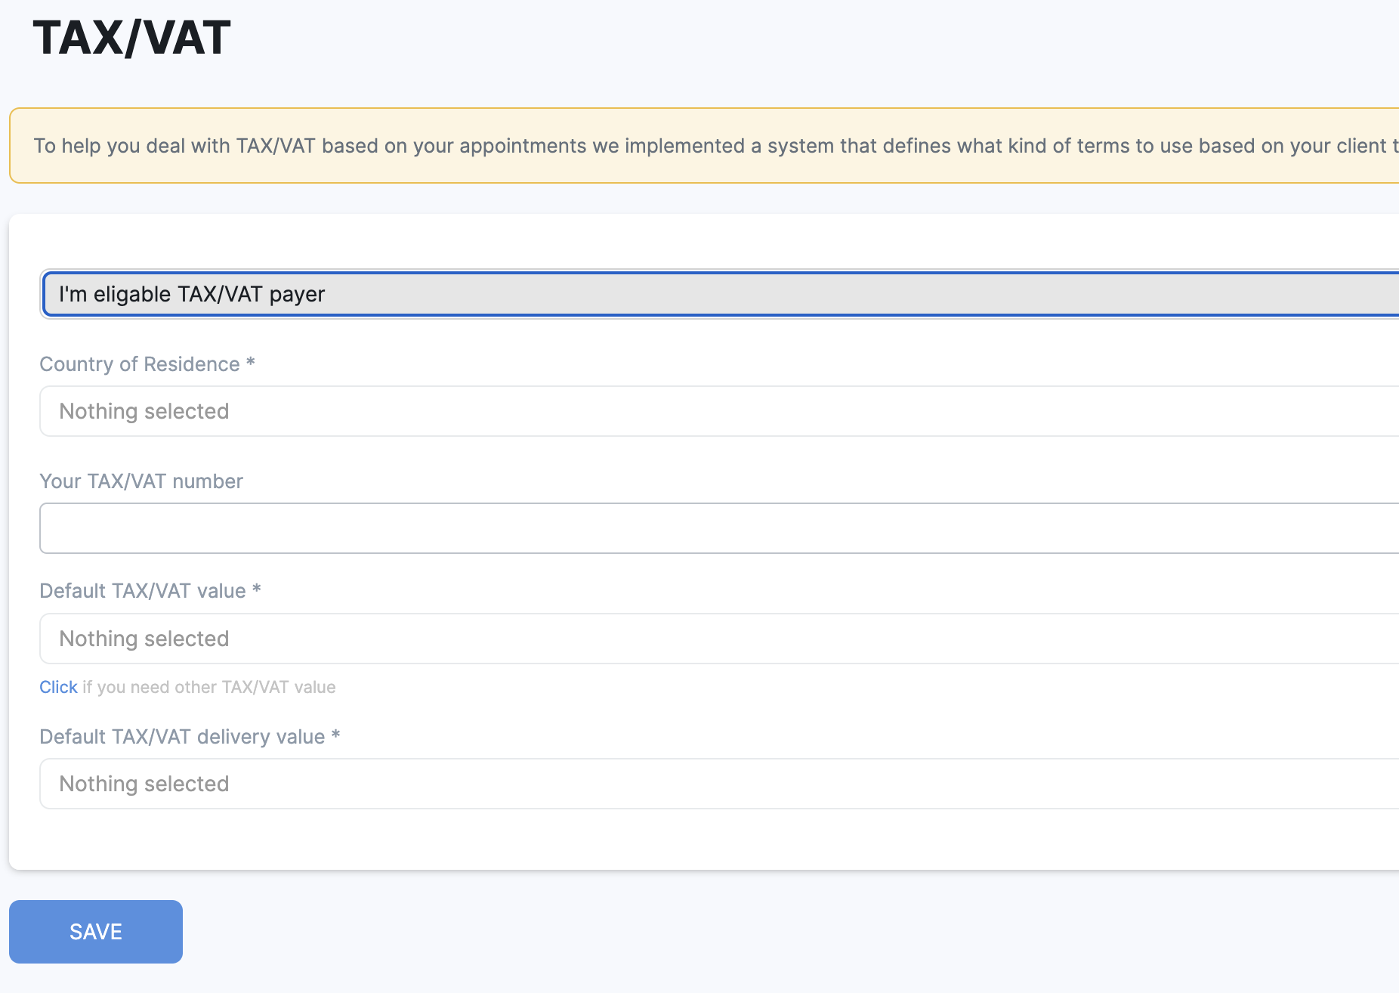Follow the blue "Click" link
Viewport: 1399px width, 993px height.
click(x=58, y=687)
